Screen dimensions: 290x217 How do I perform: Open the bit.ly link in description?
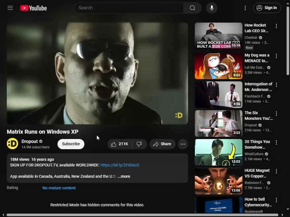(120, 165)
